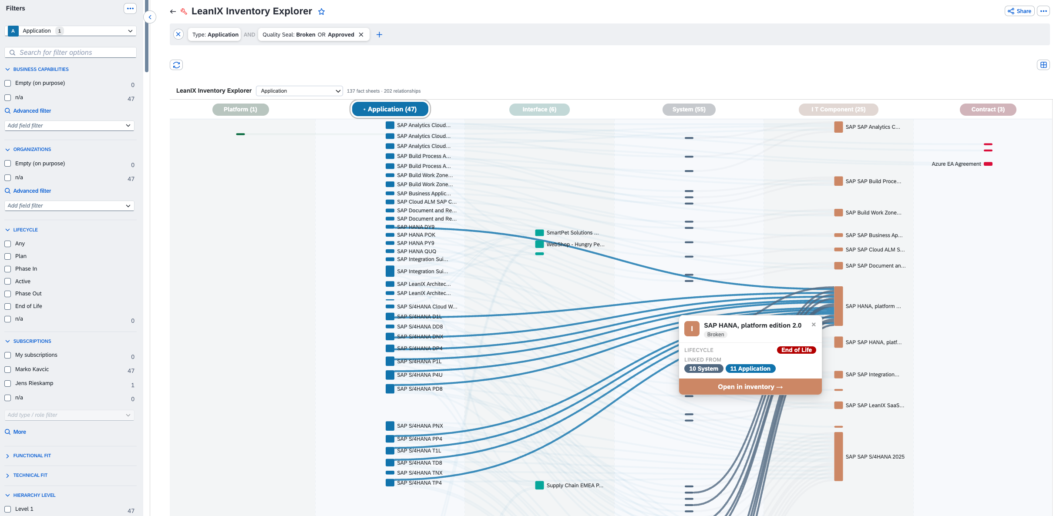Image resolution: width=1053 pixels, height=516 pixels.
Task: Click the SAP S/4HANA PNX application square
Action: click(x=390, y=426)
